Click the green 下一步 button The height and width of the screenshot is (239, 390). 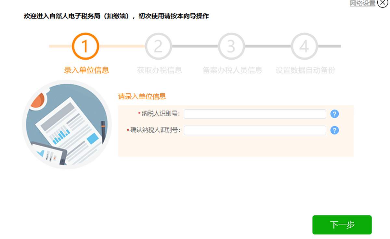coord(342,225)
